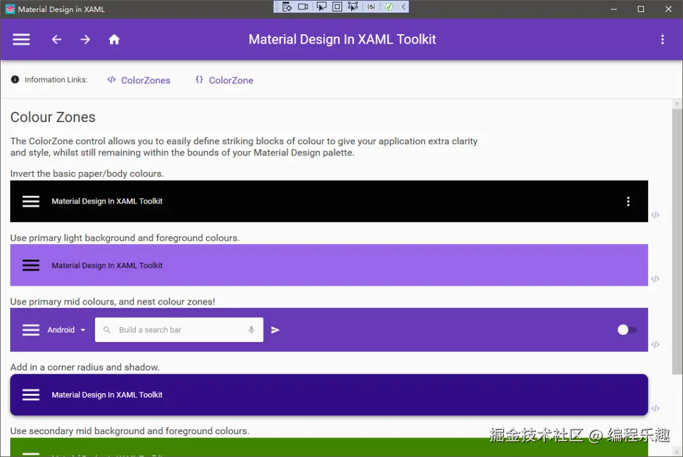Click the app icon in title bar

9,9
